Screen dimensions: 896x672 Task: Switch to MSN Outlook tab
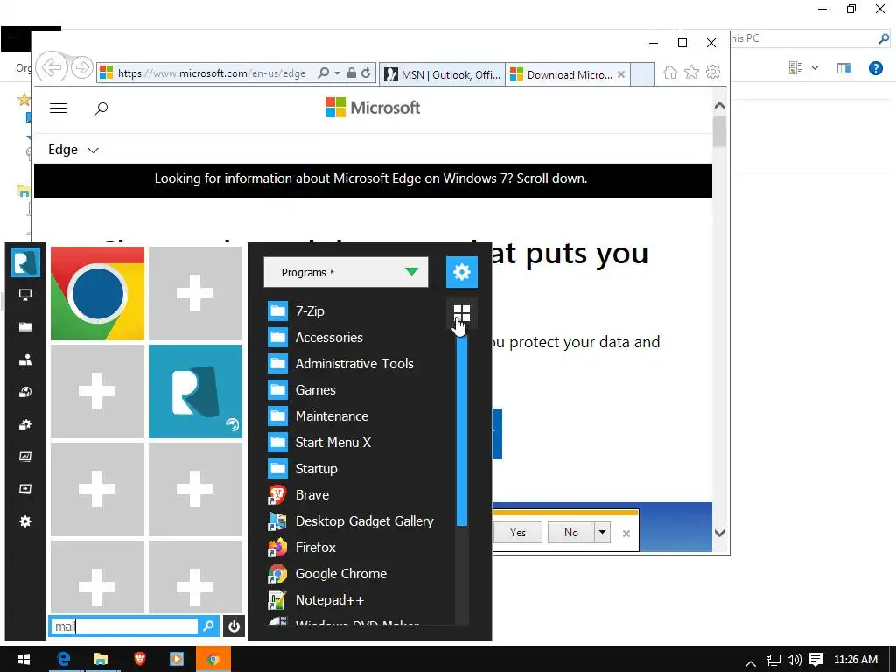point(442,74)
